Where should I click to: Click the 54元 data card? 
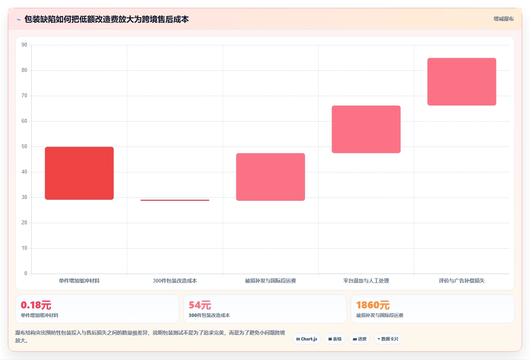[265, 309]
